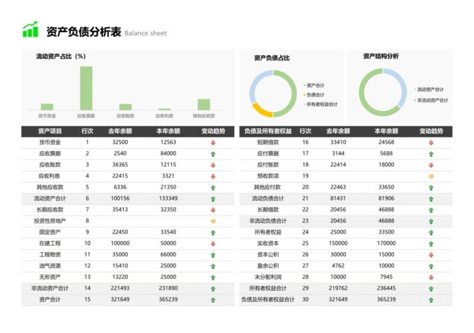Viewport: 474px width, 333px height.
Task: Select the 流动负债合计 row label
Action: coord(268,198)
